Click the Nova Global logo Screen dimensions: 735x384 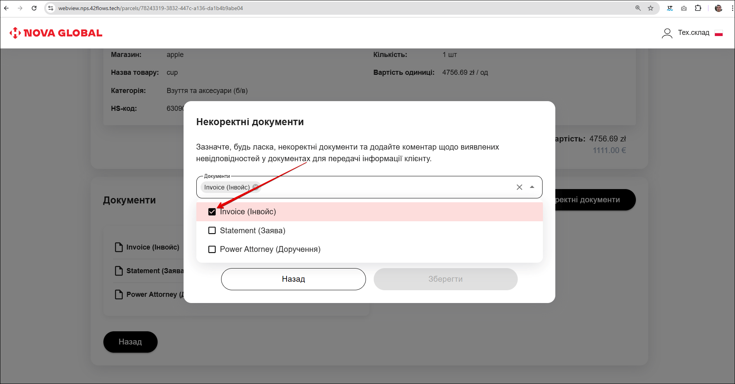(x=56, y=33)
